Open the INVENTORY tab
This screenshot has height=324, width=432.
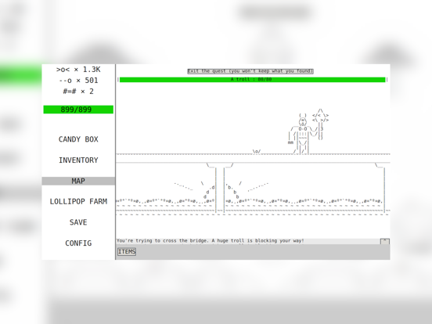point(78,160)
